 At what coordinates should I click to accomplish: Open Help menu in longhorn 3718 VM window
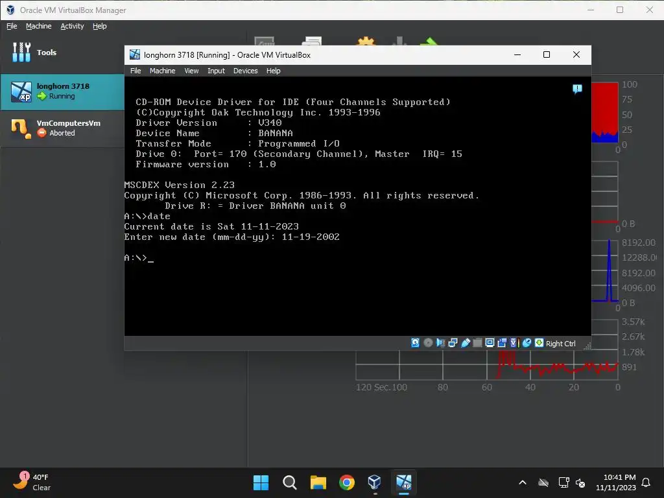273,71
